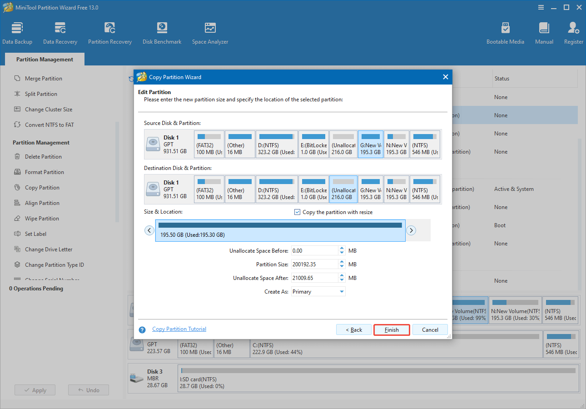Launch Data Recovery from toolbar
The height and width of the screenshot is (409, 586).
(60, 34)
